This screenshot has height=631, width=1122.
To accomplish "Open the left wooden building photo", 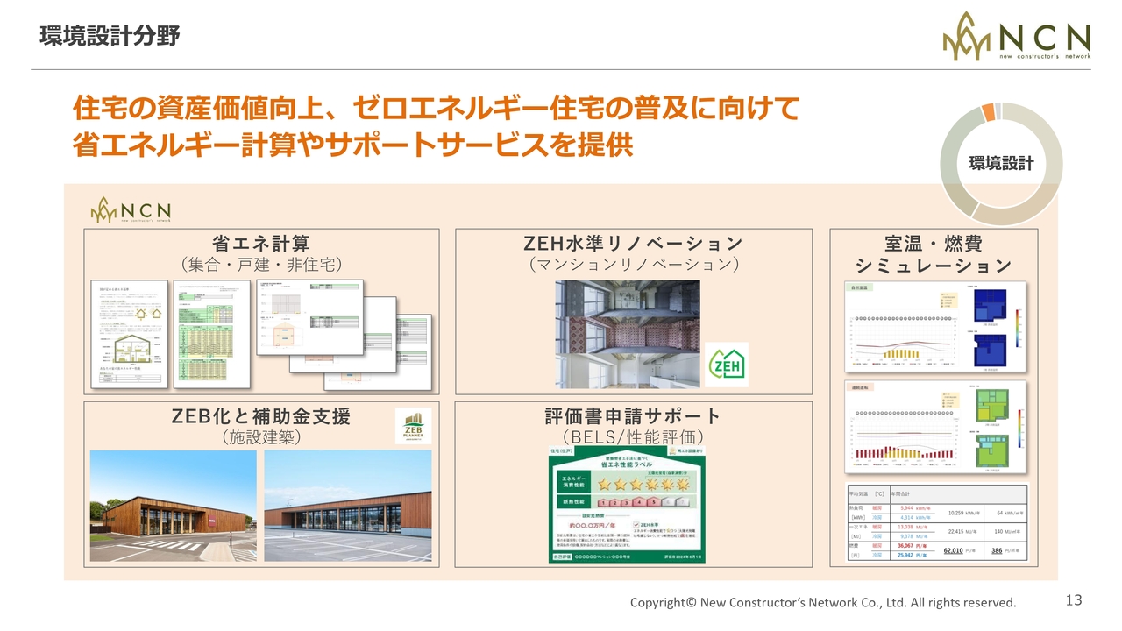I will (x=174, y=506).
